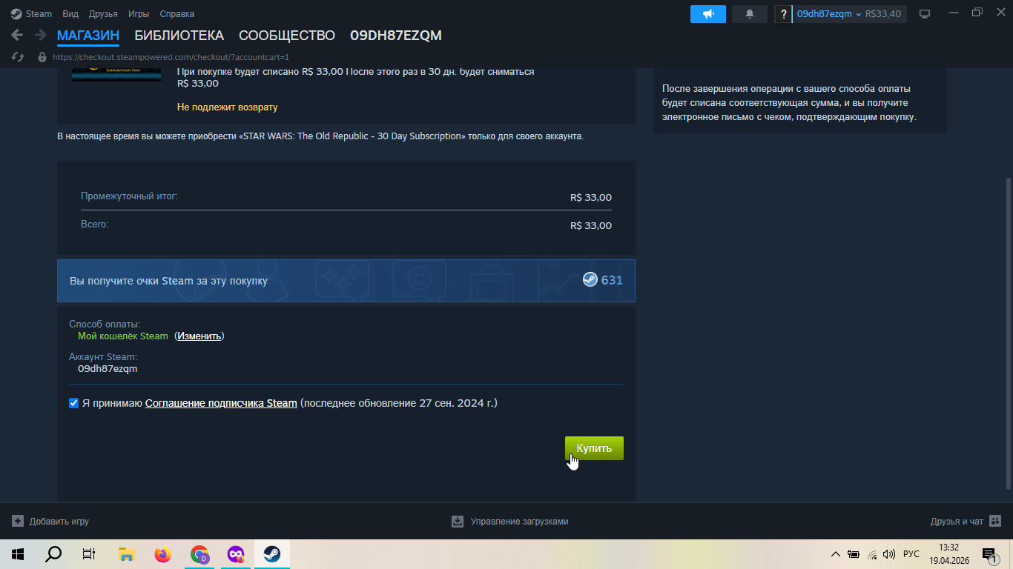Launch Firefox from the taskbar
This screenshot has width=1013, height=569.
click(162, 553)
